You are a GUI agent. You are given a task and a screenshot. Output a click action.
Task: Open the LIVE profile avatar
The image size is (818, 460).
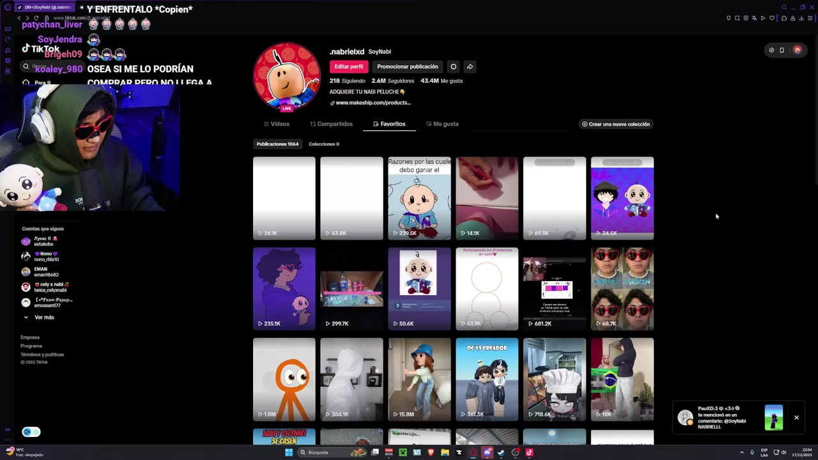tap(287, 77)
